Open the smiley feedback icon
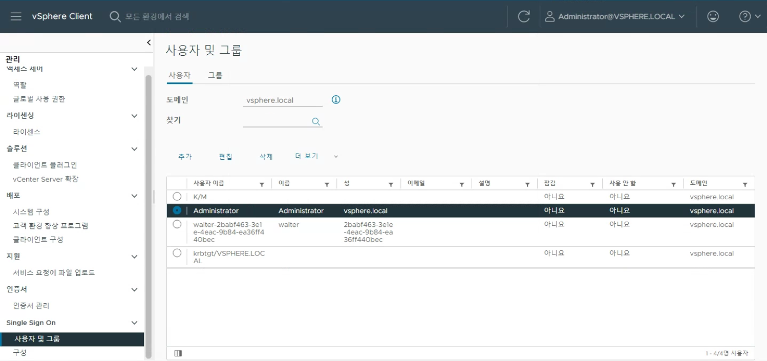Screen dimensions: 767x361 [x=713, y=16]
